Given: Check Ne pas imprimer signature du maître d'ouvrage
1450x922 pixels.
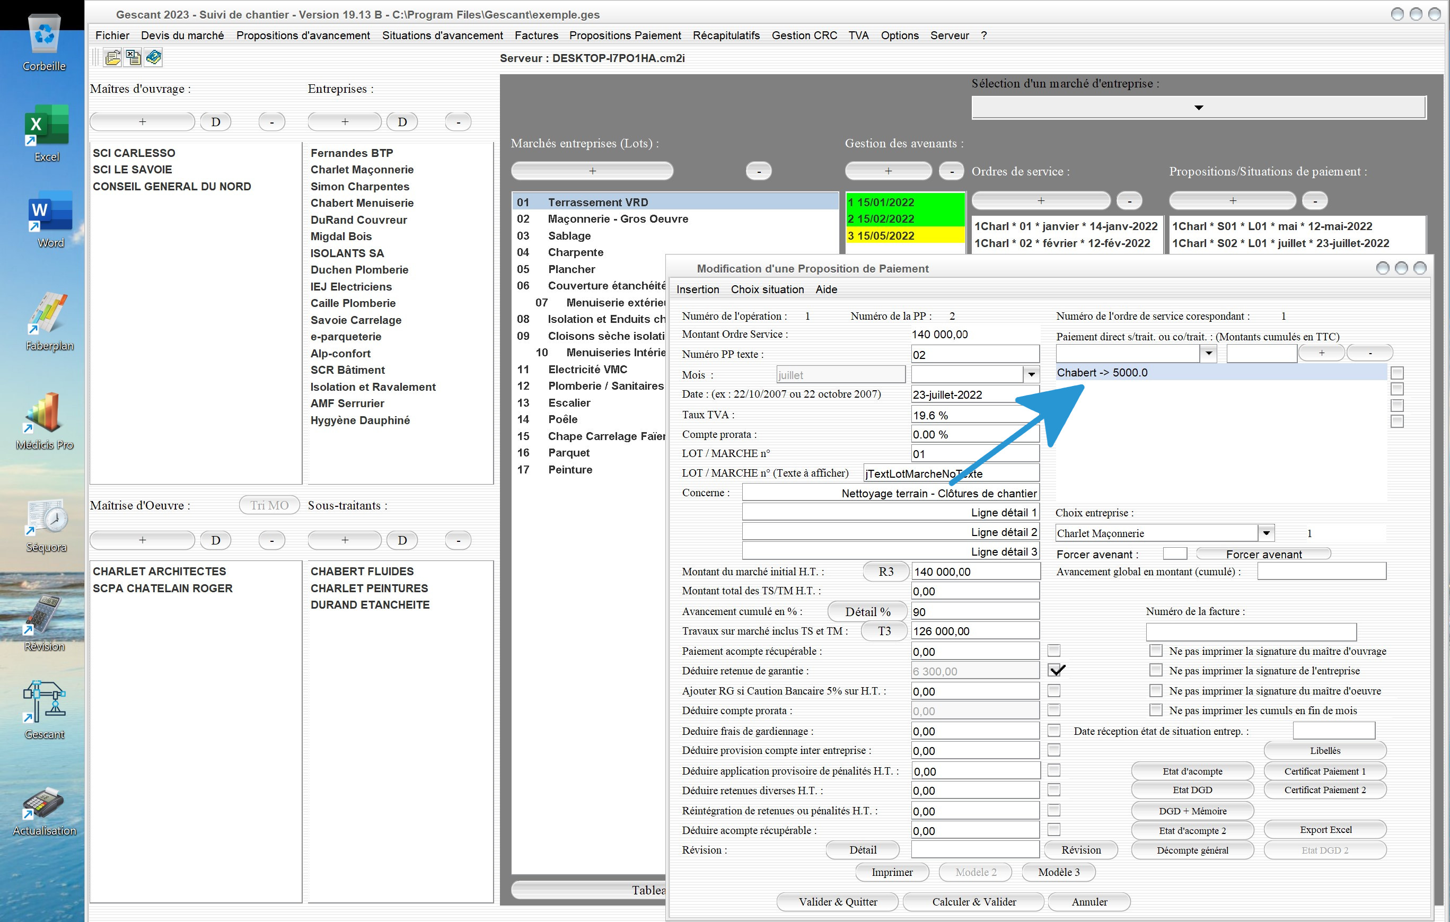Looking at the screenshot, I should (1156, 651).
